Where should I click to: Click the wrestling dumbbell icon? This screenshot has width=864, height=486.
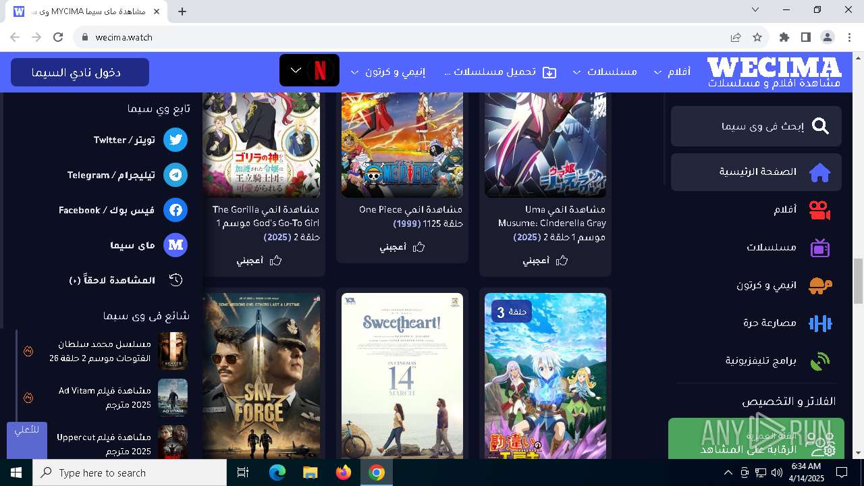(x=819, y=323)
